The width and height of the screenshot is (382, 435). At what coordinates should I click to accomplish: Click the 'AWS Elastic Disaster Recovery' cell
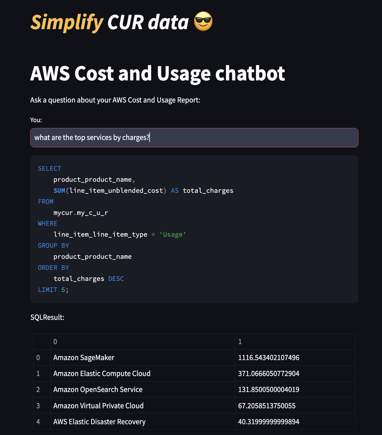99,421
